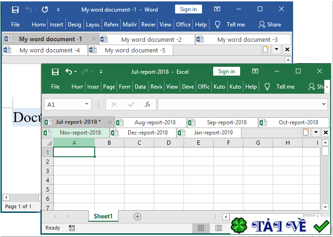This screenshot has width=333, height=237.
Task: Open tab list dropdown in Word tab bar
Action: point(276,49)
